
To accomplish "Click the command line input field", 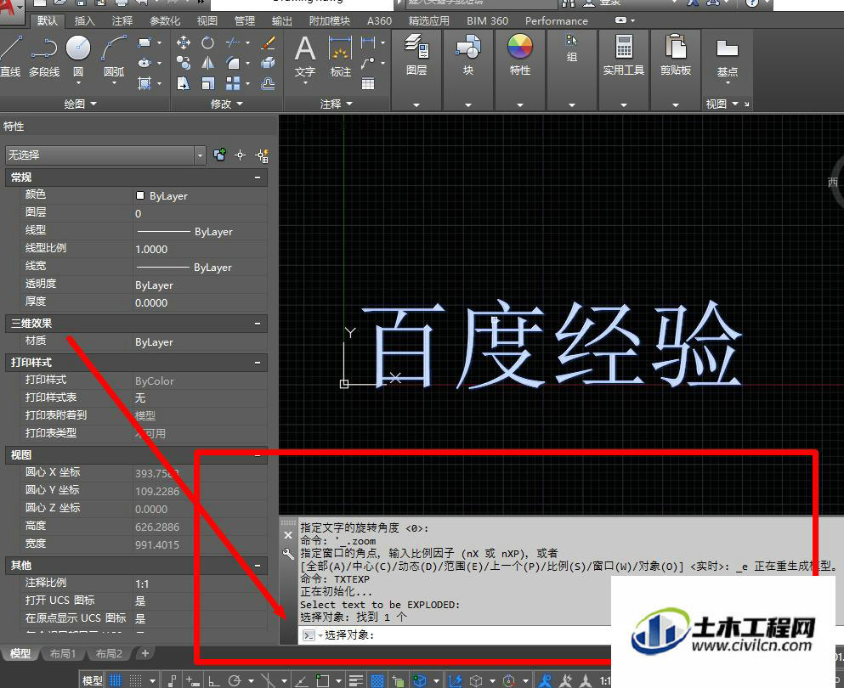I will (455, 635).
